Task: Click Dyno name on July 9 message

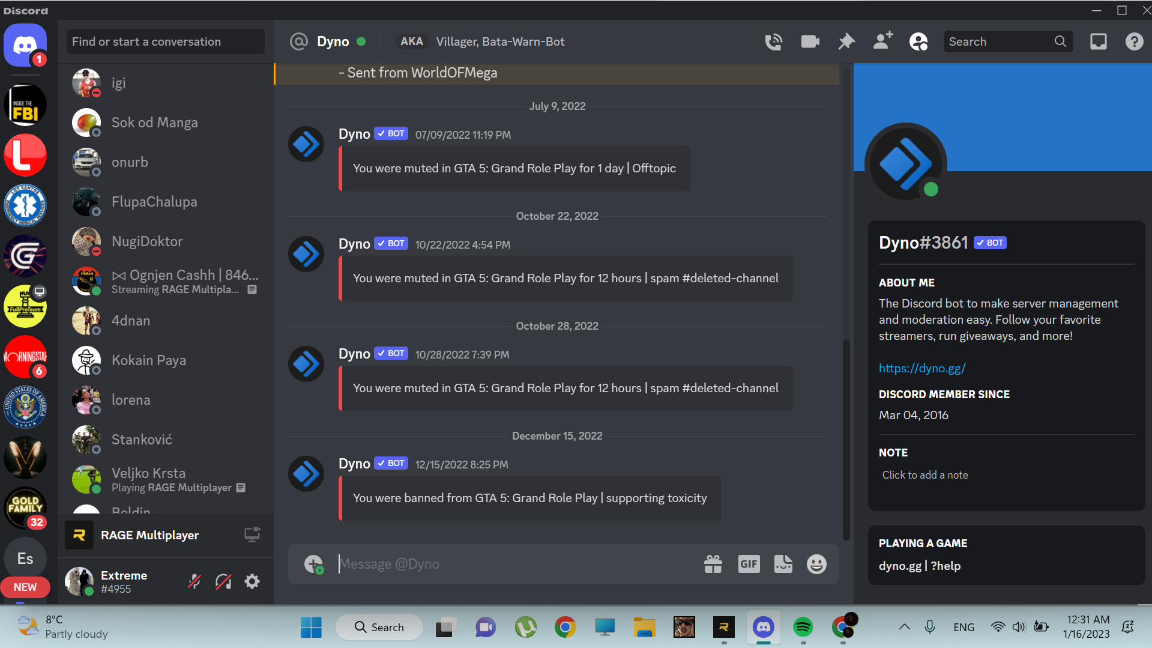Action: click(x=354, y=134)
